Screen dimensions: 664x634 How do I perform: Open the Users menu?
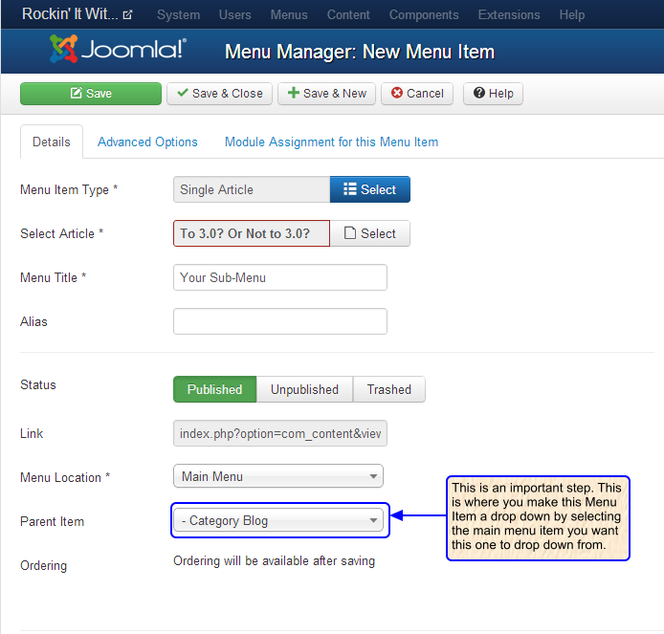pyautogui.click(x=235, y=14)
